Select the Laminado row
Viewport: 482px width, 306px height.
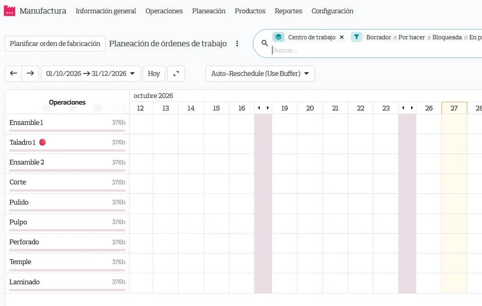67,283
